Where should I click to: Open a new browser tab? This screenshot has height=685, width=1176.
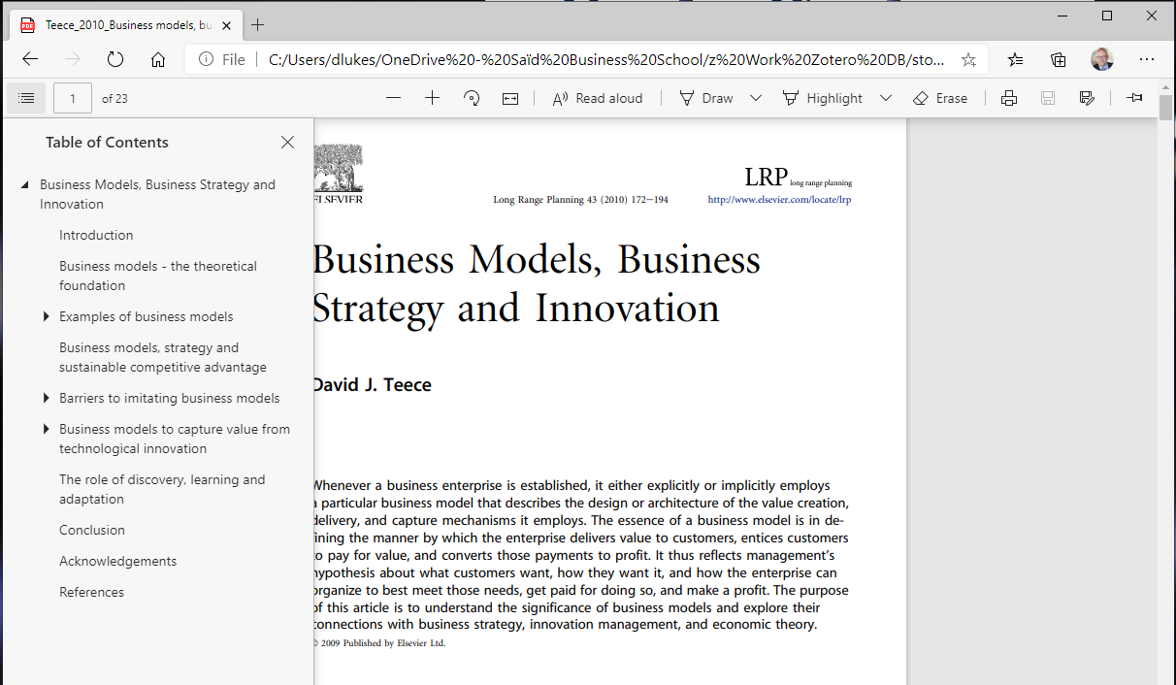tap(257, 25)
